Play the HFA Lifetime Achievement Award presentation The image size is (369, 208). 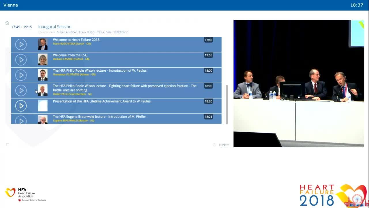[21, 106]
